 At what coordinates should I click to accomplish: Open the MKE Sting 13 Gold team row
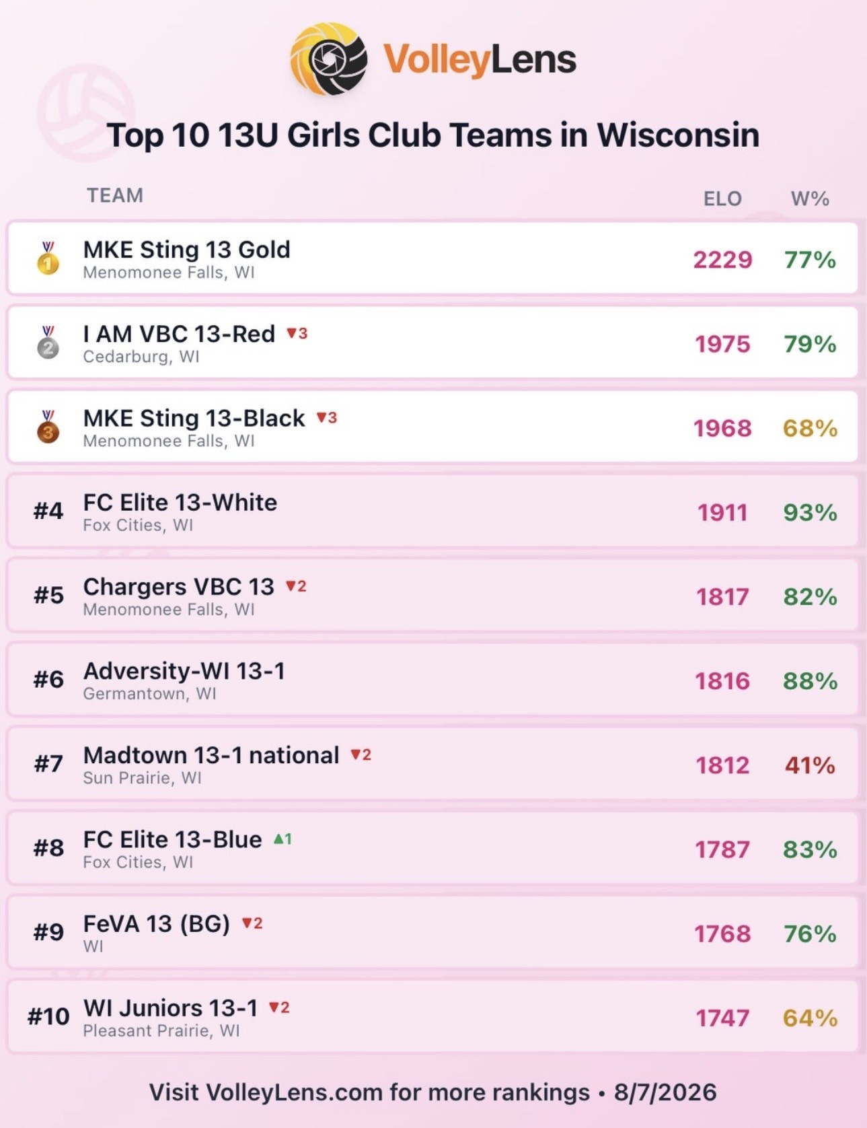[432, 258]
